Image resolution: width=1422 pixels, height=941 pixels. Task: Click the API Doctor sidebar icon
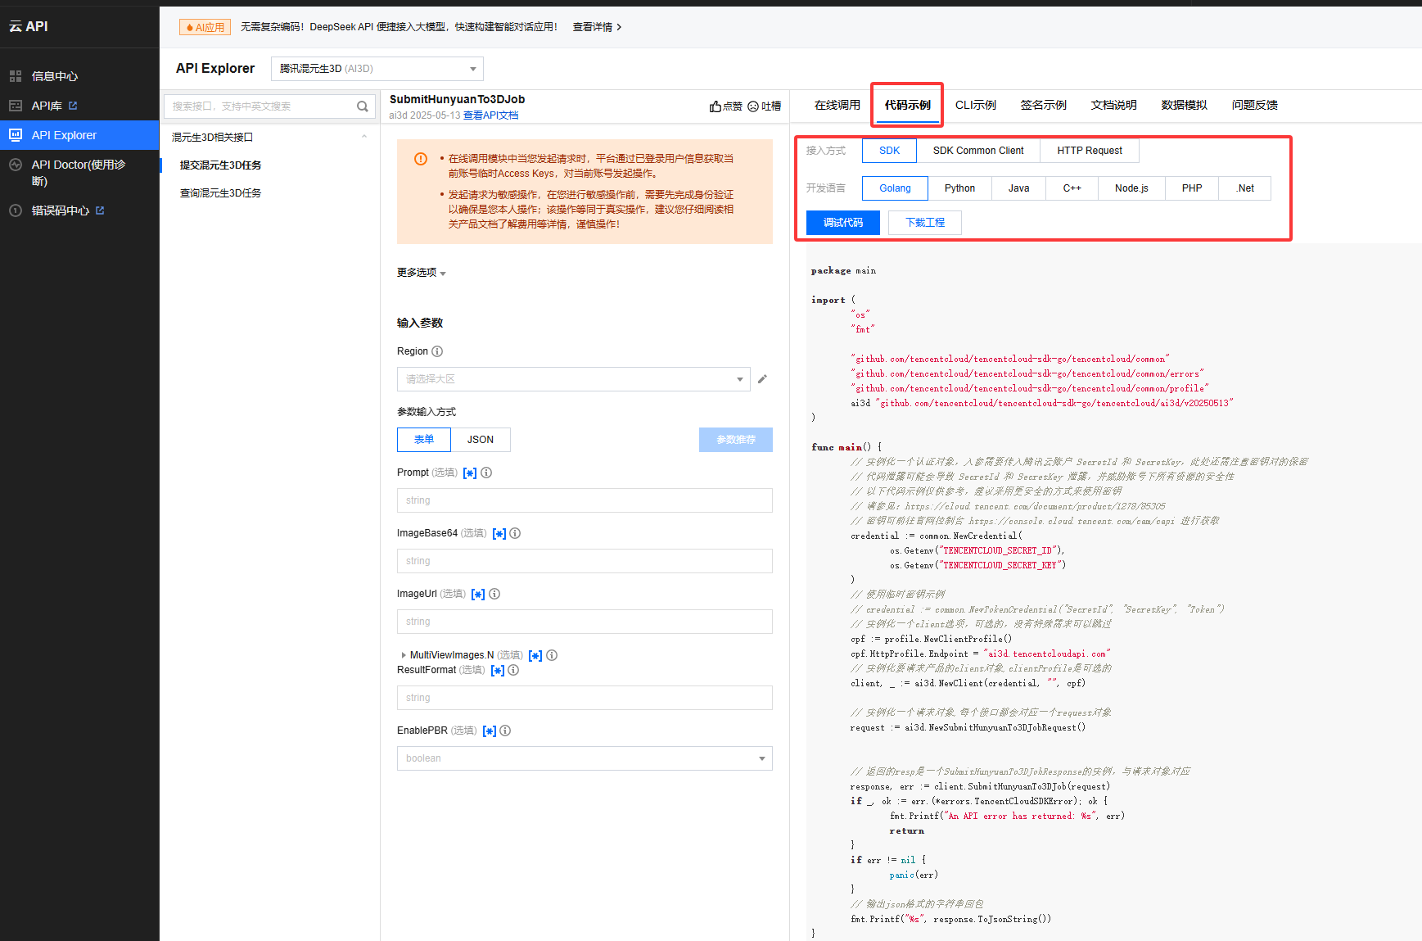(16, 165)
